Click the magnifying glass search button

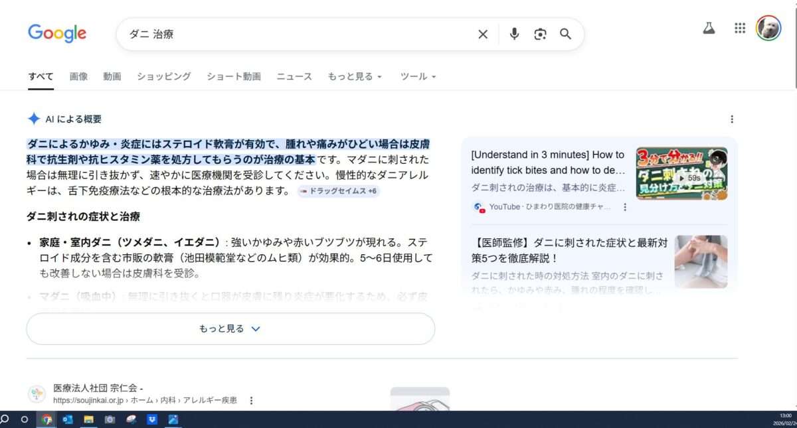pyautogui.click(x=565, y=35)
